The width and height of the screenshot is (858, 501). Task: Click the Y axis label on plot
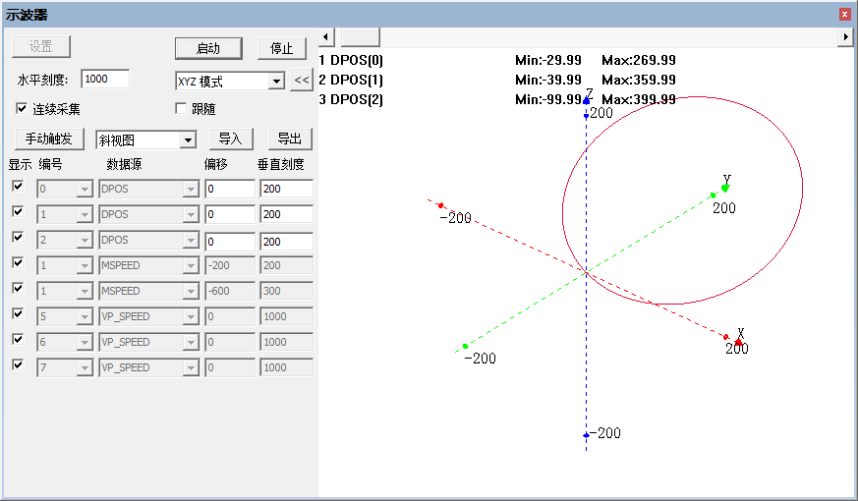pos(726,180)
